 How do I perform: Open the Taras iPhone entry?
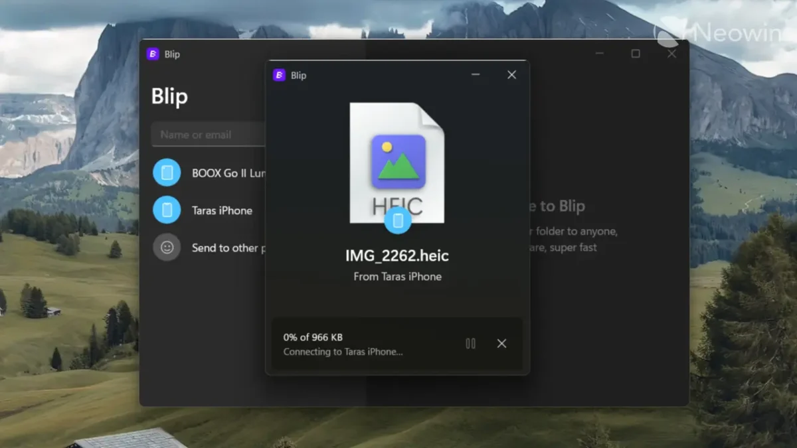click(209, 210)
